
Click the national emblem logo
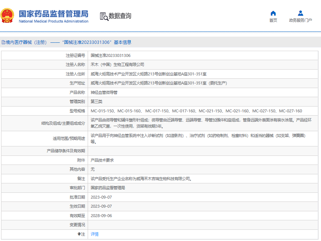[x=7, y=16]
